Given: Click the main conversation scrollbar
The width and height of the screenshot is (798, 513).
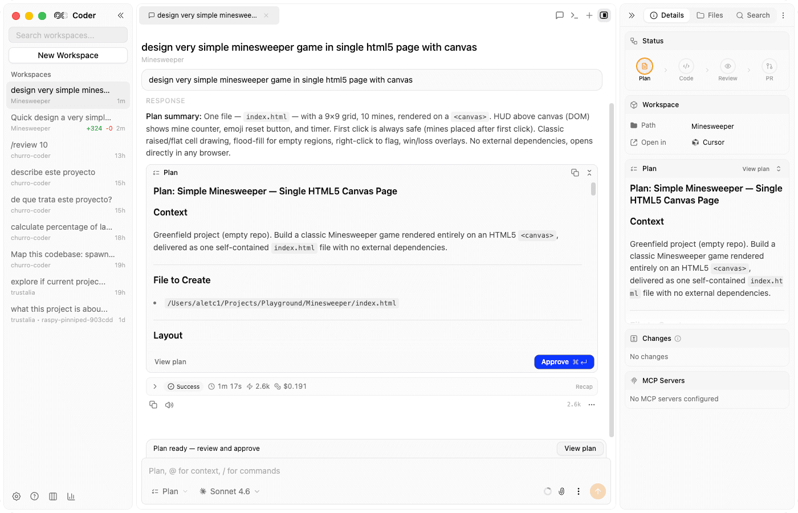Looking at the screenshot, I should (x=612, y=270).
